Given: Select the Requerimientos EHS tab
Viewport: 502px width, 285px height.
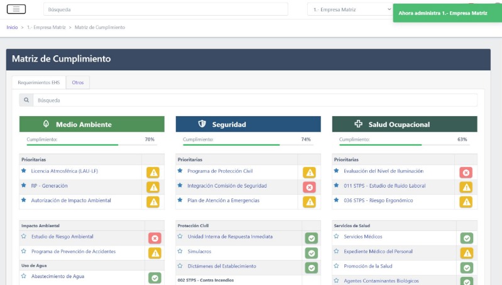Looking at the screenshot, I should 39,82.
